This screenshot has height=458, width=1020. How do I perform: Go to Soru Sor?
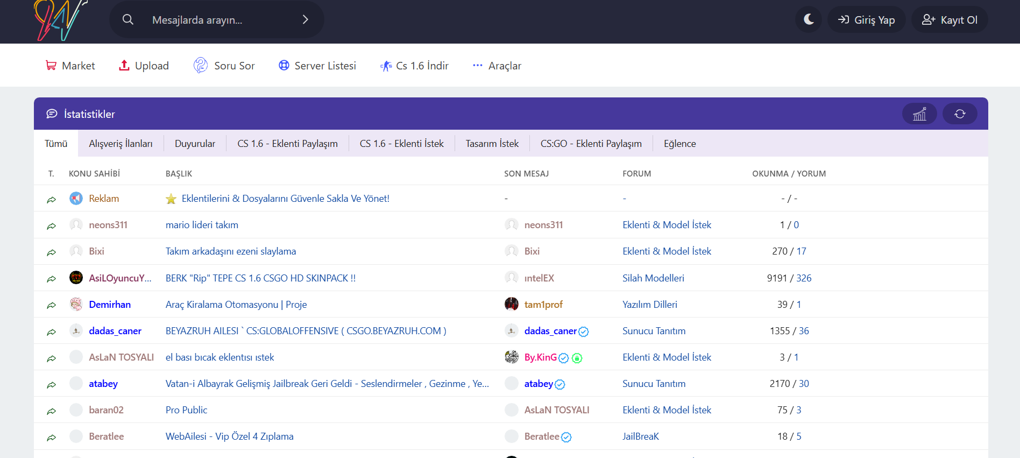[x=224, y=66]
